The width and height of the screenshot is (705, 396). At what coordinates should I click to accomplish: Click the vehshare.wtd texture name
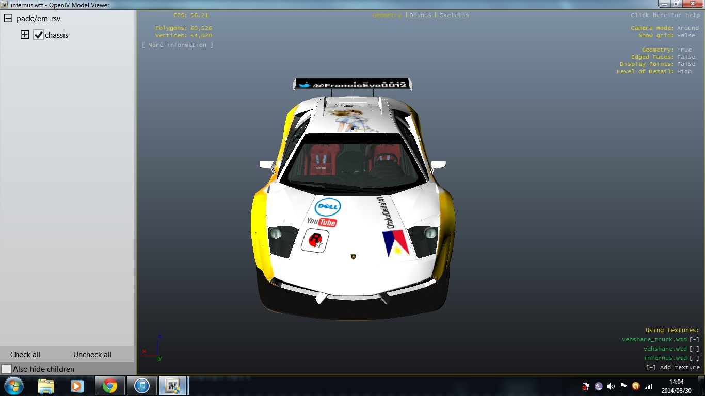(665, 349)
